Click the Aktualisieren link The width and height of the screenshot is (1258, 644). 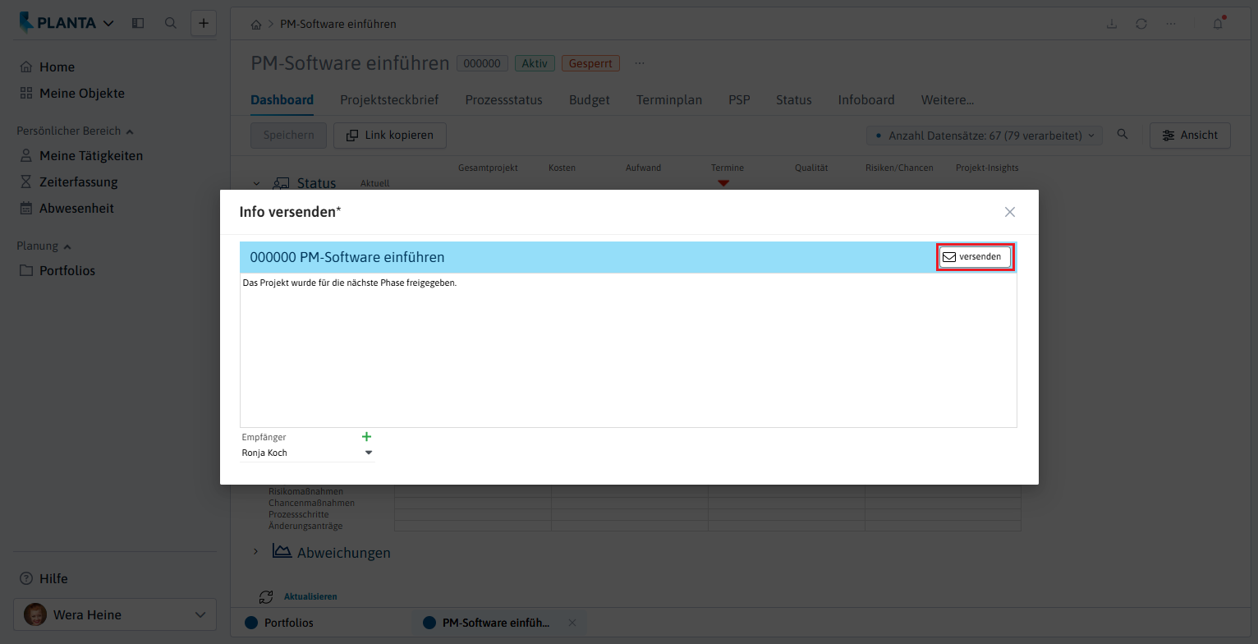[310, 596]
